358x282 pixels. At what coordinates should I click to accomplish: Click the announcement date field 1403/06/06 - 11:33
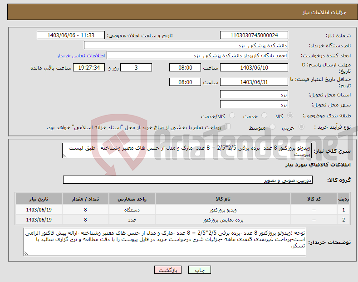click(71, 35)
